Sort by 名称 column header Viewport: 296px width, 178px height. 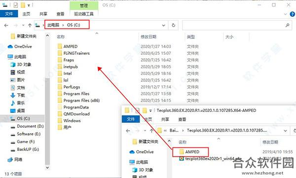[x=61, y=37]
